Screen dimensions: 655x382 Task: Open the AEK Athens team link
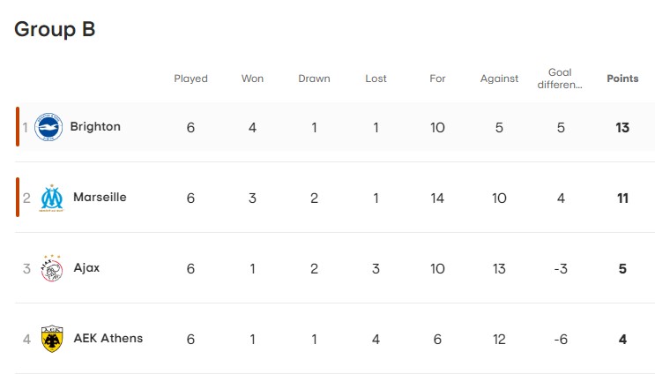(x=108, y=339)
